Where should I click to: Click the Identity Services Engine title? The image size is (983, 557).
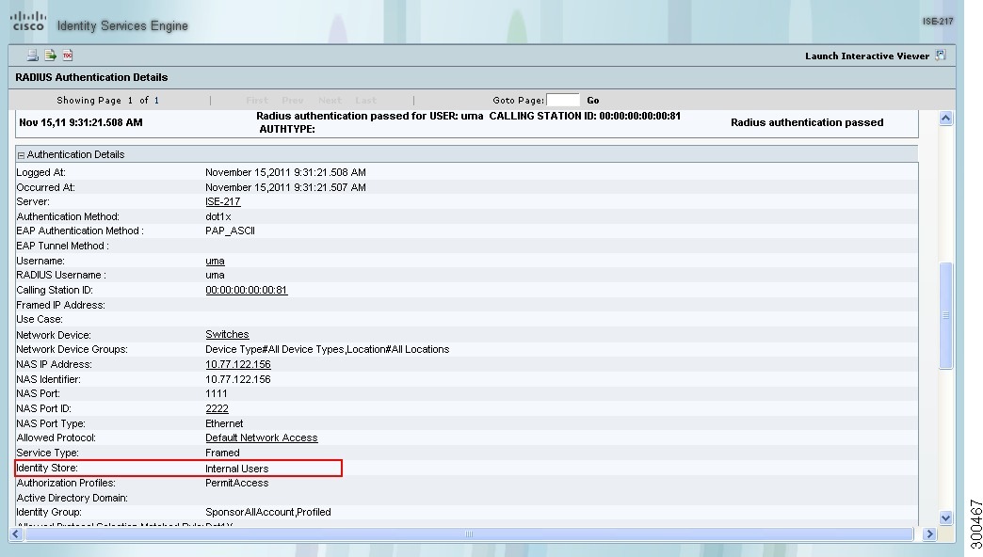[x=122, y=25]
